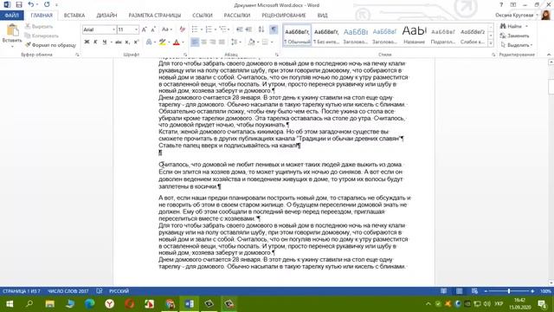Viewport: 554px width, 312px height.
Task: Open the font size 11 dropdown
Action: [x=137, y=29]
